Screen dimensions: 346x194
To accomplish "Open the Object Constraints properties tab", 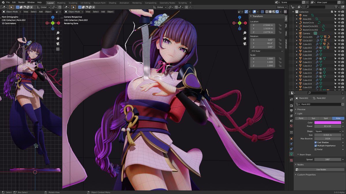I will [x=292, y=149].
